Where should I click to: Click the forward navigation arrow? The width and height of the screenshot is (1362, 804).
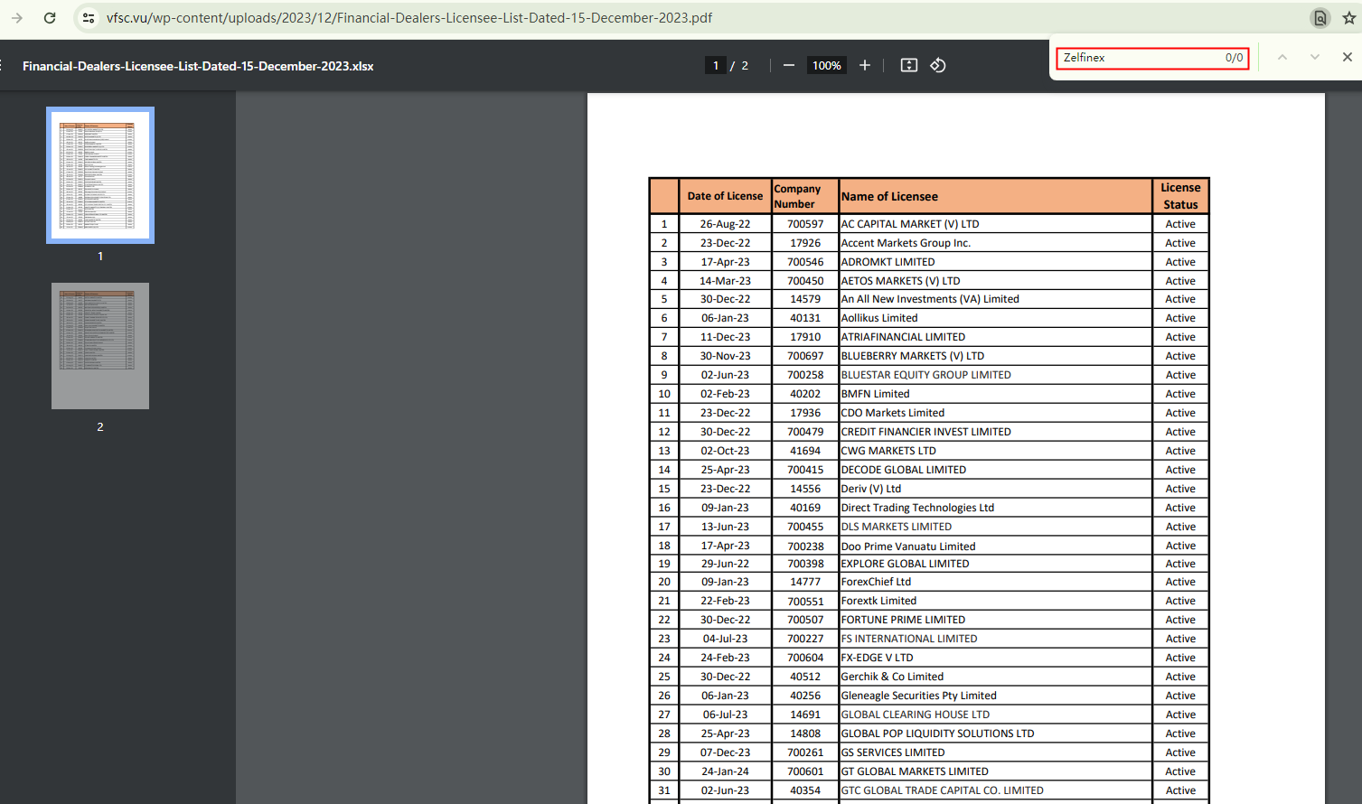(x=17, y=18)
